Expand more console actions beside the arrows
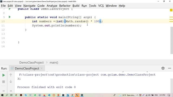 point(11,91)
